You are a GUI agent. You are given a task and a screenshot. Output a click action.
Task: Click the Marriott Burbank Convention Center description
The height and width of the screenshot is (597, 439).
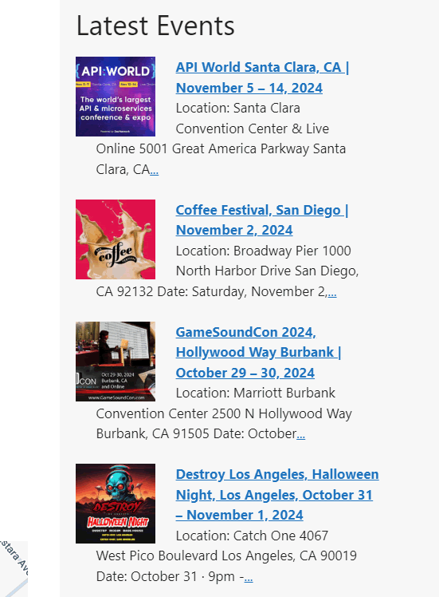pos(224,413)
